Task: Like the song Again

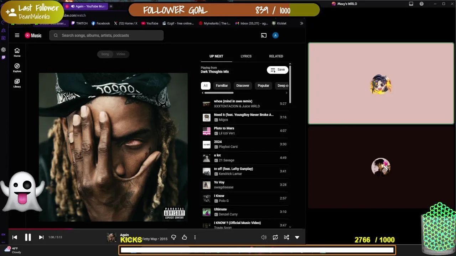Action: click(184, 237)
